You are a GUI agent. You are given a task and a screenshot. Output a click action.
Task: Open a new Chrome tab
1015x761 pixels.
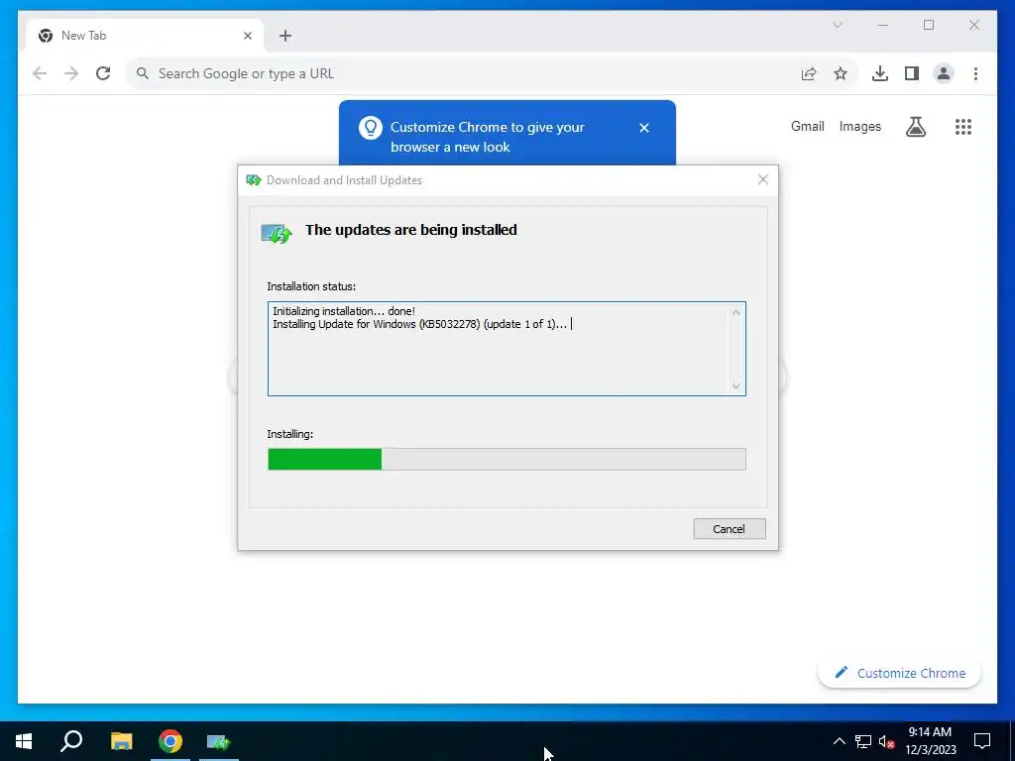(x=285, y=36)
